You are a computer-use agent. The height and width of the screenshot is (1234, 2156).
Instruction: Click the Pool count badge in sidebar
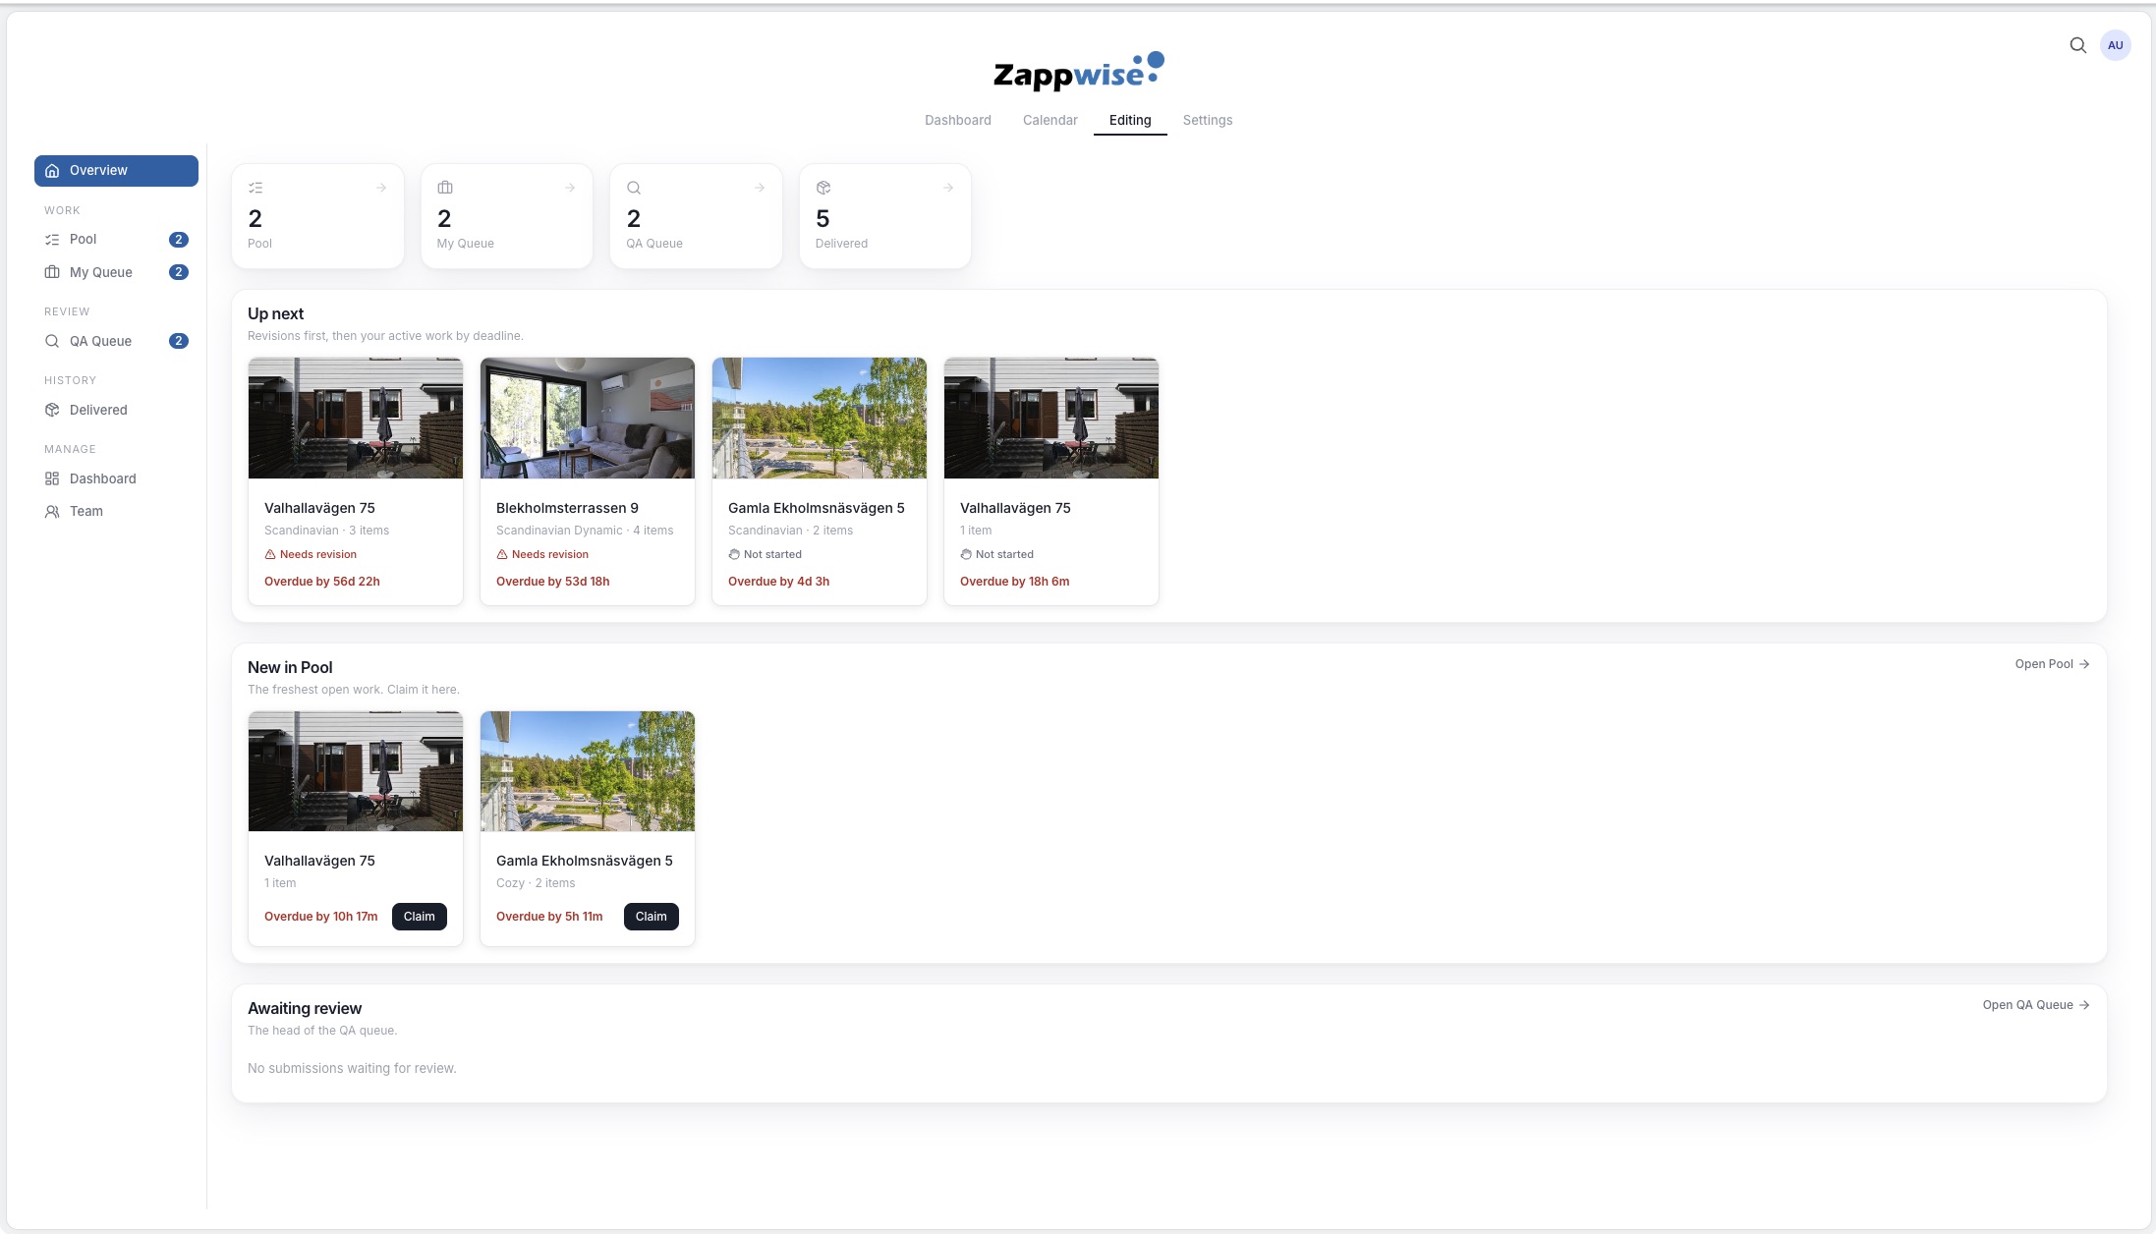pos(179,239)
